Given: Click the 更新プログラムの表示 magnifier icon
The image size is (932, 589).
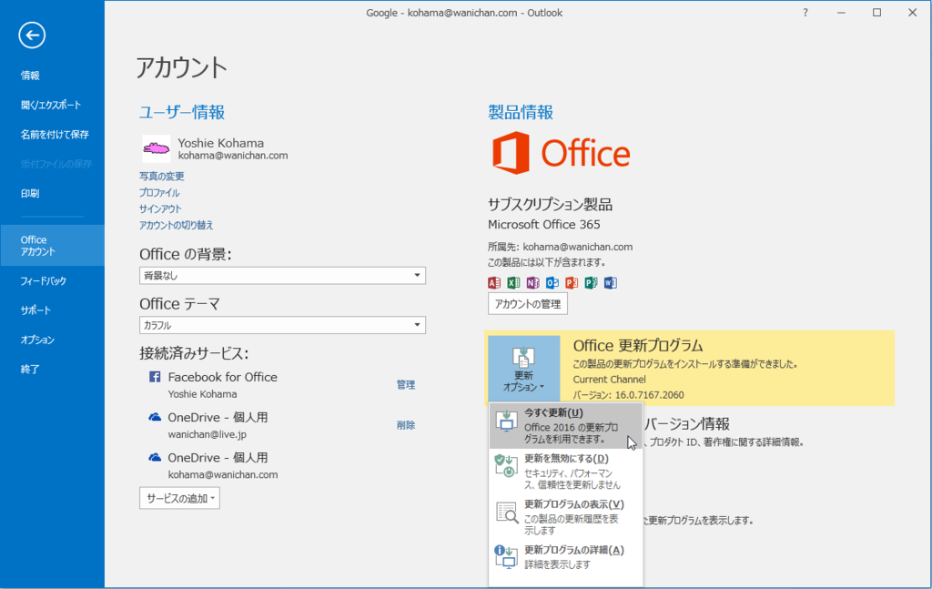Looking at the screenshot, I should 507,513.
